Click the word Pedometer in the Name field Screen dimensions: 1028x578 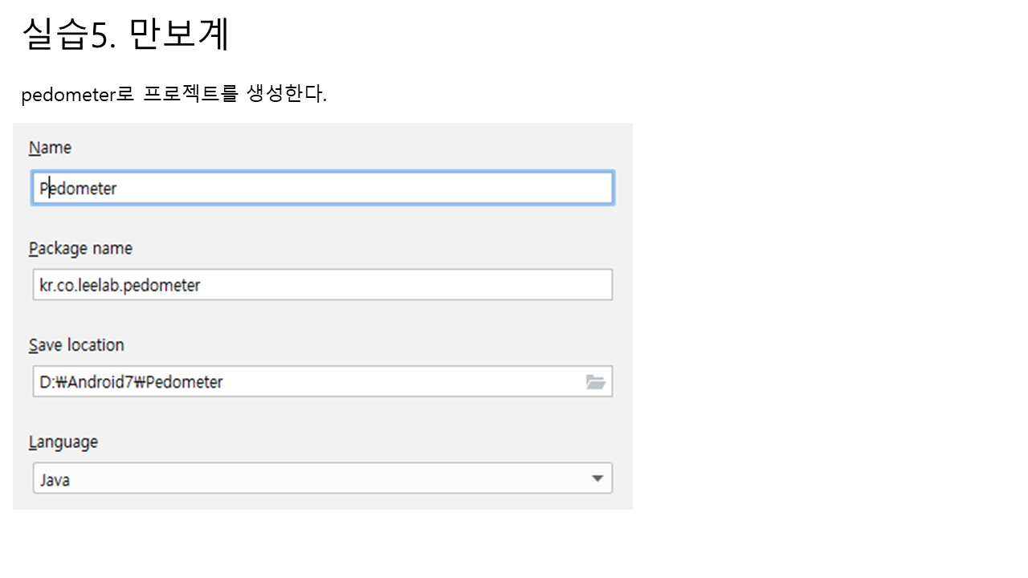point(79,189)
